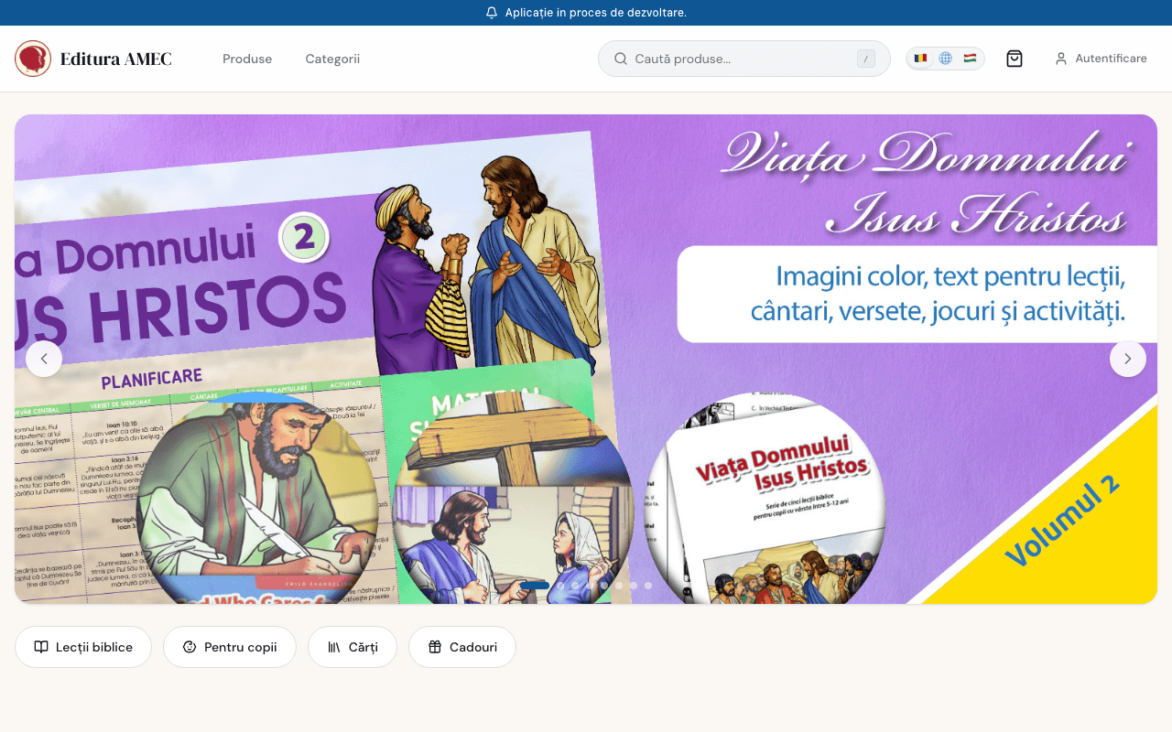Jump to the third carousel slide dot
1172x732 pixels.
pos(575,586)
